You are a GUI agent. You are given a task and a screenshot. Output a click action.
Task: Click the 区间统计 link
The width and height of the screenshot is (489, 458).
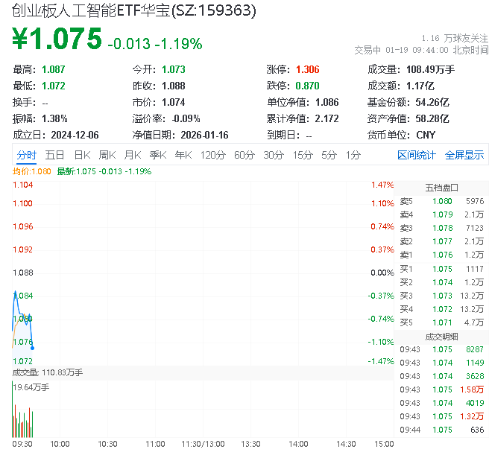pos(417,155)
